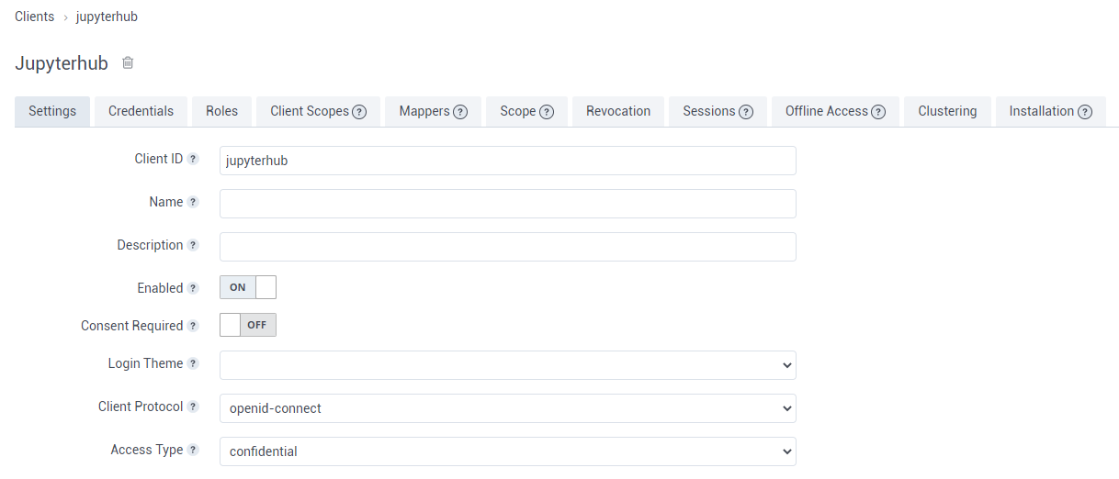Click the help icon beside Access Type

pyautogui.click(x=193, y=450)
